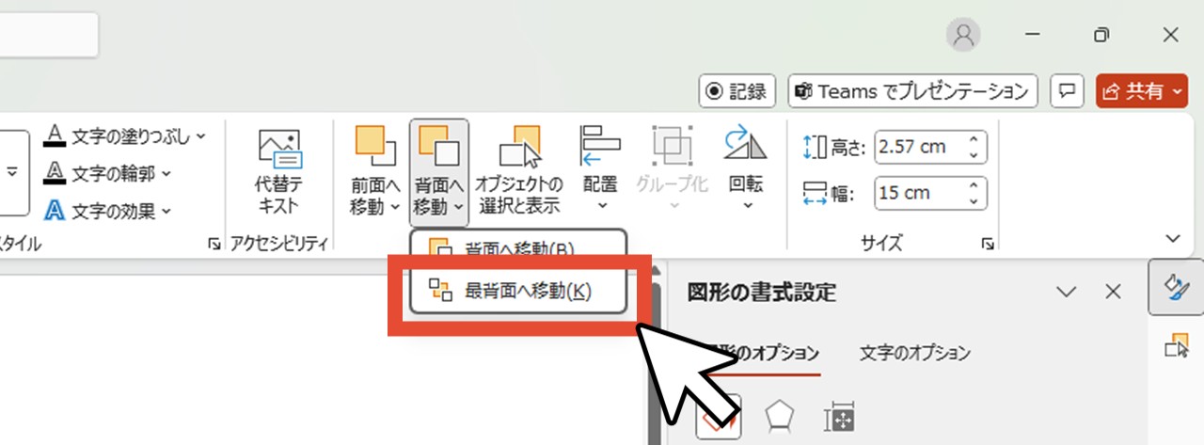This screenshot has width=1204, height=445.
Task: Decrease 高さ height with down spinner
Action: (975, 156)
